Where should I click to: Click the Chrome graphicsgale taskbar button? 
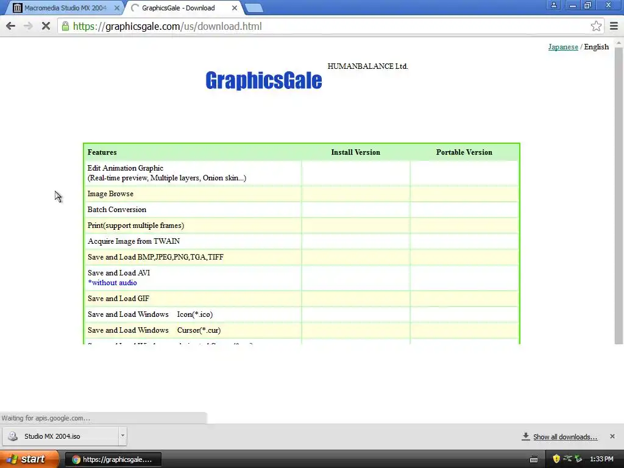click(x=113, y=459)
